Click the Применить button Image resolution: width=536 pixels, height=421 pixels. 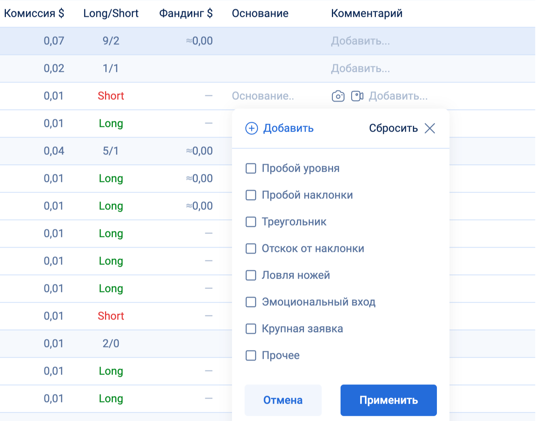coord(389,400)
